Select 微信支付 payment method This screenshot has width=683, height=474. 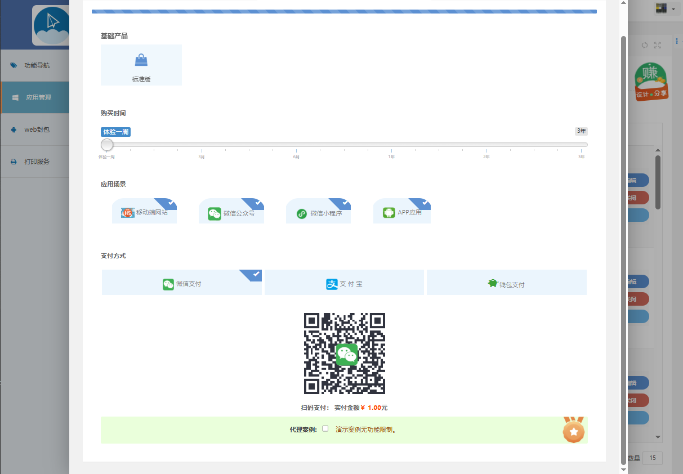[x=182, y=283]
